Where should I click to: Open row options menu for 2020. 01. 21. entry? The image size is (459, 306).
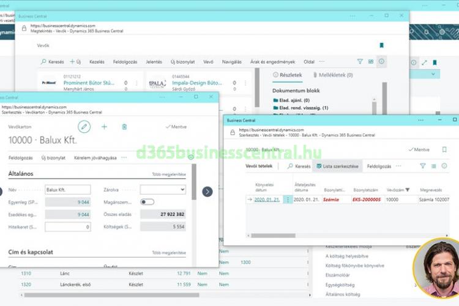(288, 200)
